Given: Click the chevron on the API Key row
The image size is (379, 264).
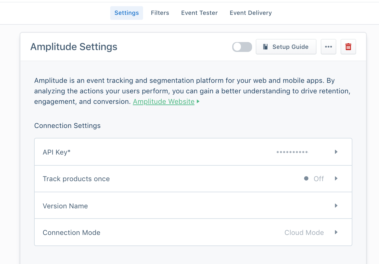Looking at the screenshot, I should pyautogui.click(x=336, y=152).
